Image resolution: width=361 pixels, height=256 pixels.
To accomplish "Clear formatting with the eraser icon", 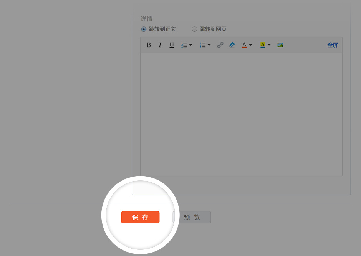I will click(x=232, y=45).
